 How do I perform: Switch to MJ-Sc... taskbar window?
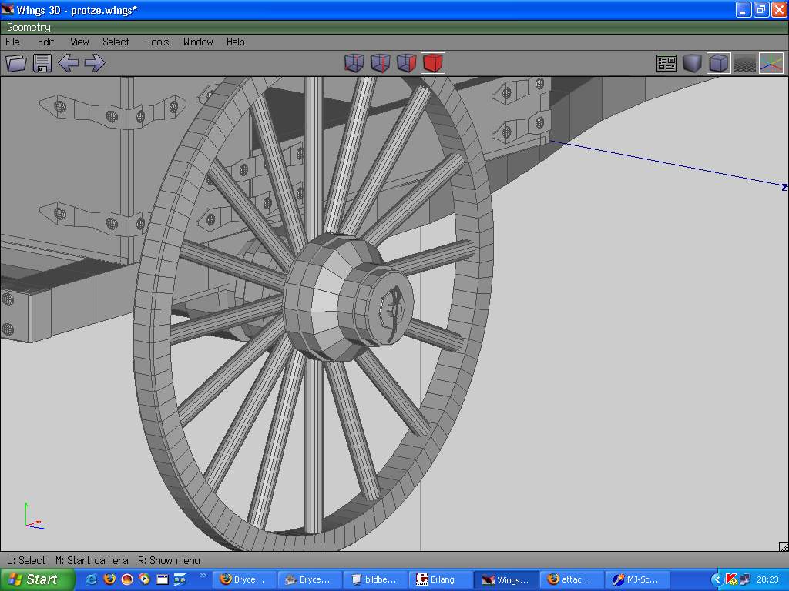(x=637, y=579)
